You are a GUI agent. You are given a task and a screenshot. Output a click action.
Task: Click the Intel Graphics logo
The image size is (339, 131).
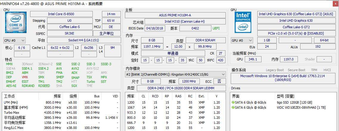click(243, 22)
